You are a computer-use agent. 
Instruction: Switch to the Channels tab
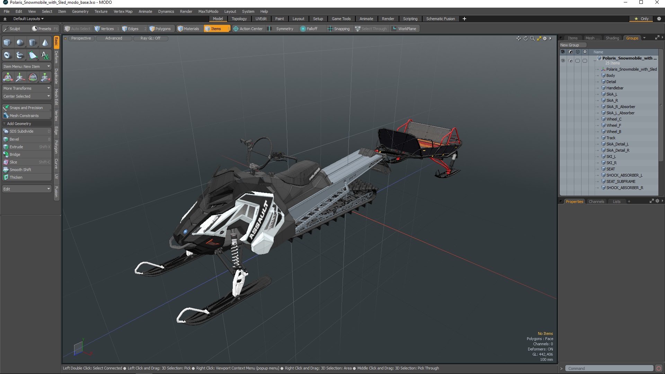pyautogui.click(x=596, y=202)
